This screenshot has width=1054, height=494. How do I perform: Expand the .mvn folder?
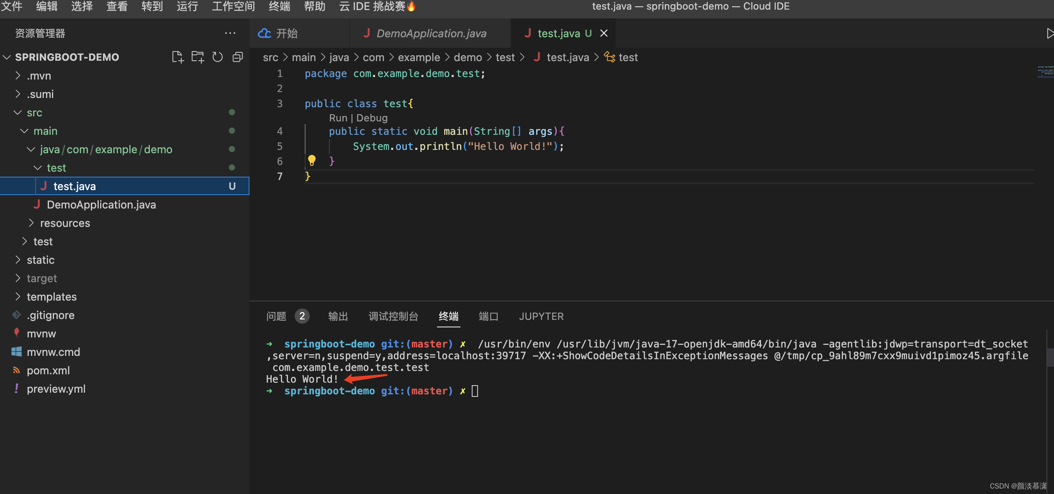(18, 75)
